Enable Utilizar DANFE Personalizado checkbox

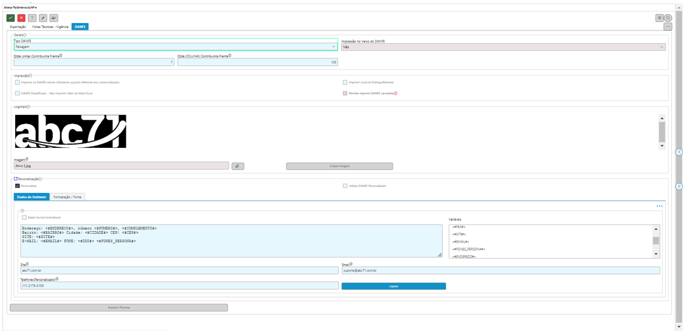[345, 186]
